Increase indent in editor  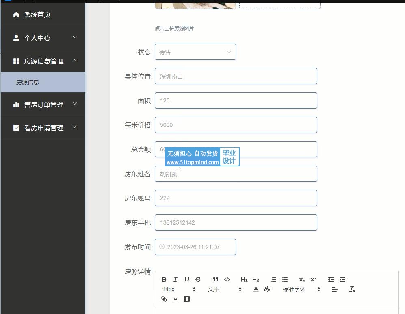(342, 279)
